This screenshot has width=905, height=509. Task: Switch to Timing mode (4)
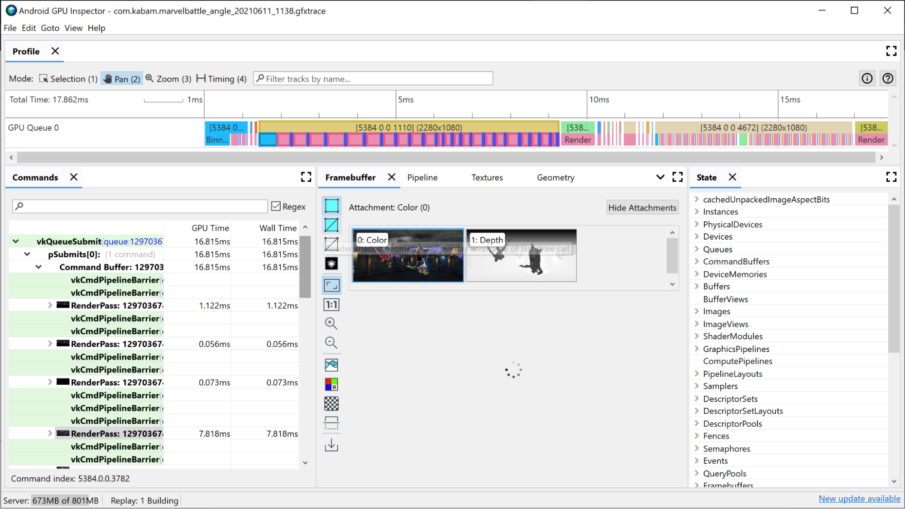[221, 78]
